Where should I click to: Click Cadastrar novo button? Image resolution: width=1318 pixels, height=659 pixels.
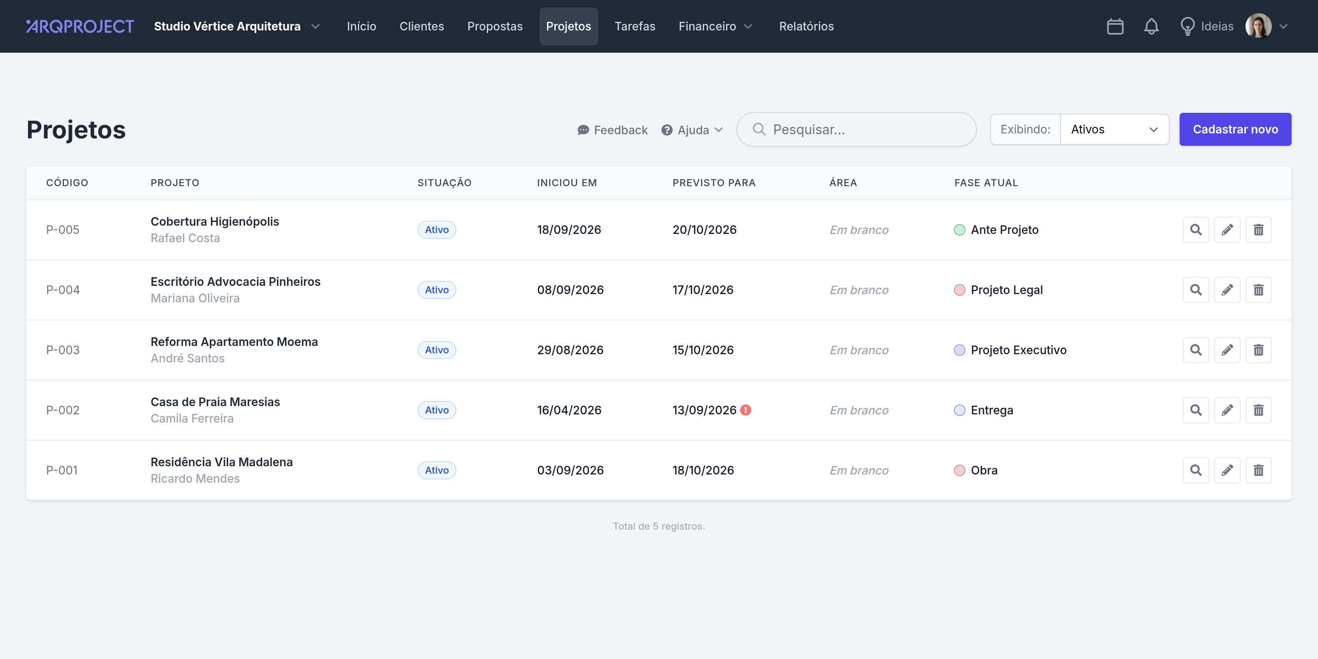coord(1235,129)
